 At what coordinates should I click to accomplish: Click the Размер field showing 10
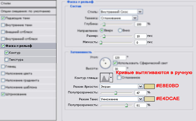pyautogui.click(x=141, y=36)
